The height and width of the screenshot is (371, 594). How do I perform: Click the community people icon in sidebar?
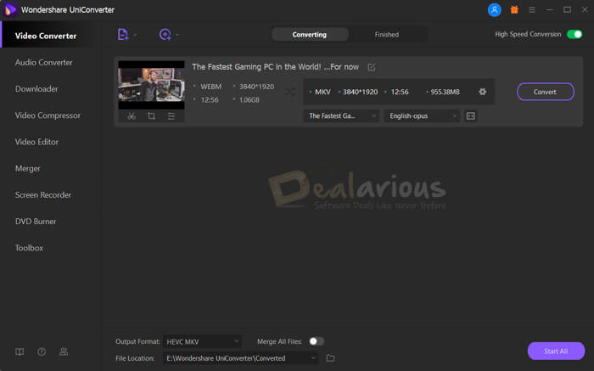[x=64, y=351]
